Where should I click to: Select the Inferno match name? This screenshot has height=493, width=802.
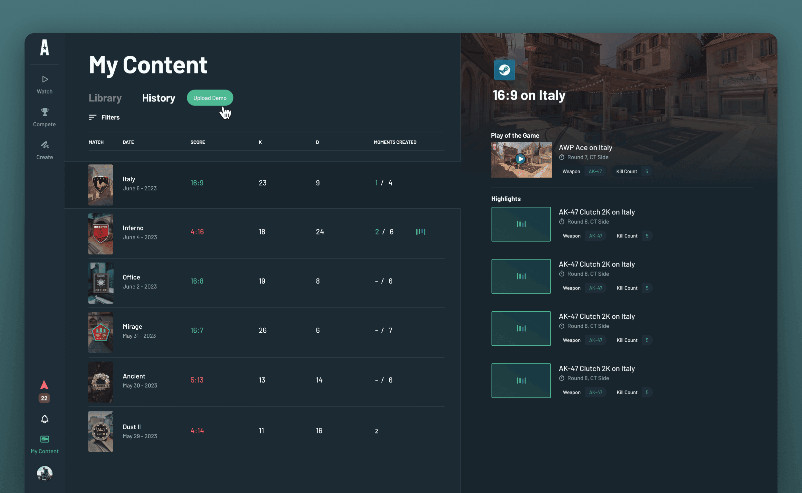pyautogui.click(x=133, y=228)
